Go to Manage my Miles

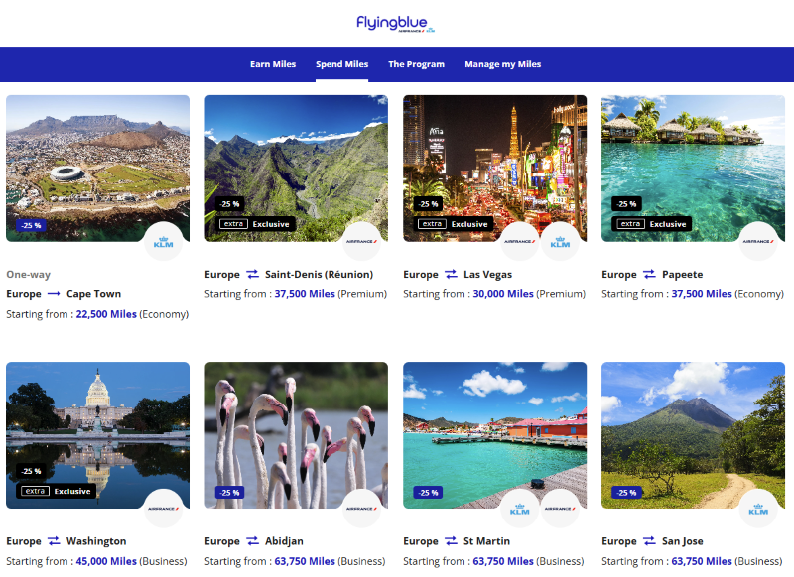[503, 64]
